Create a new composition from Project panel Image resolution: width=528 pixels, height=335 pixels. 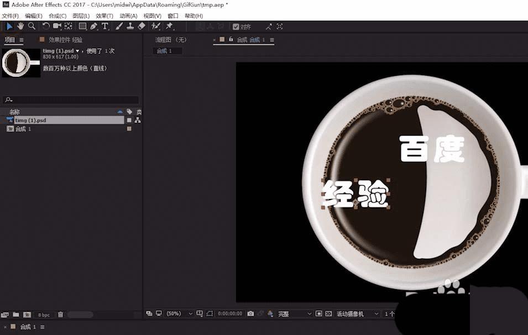(27, 315)
